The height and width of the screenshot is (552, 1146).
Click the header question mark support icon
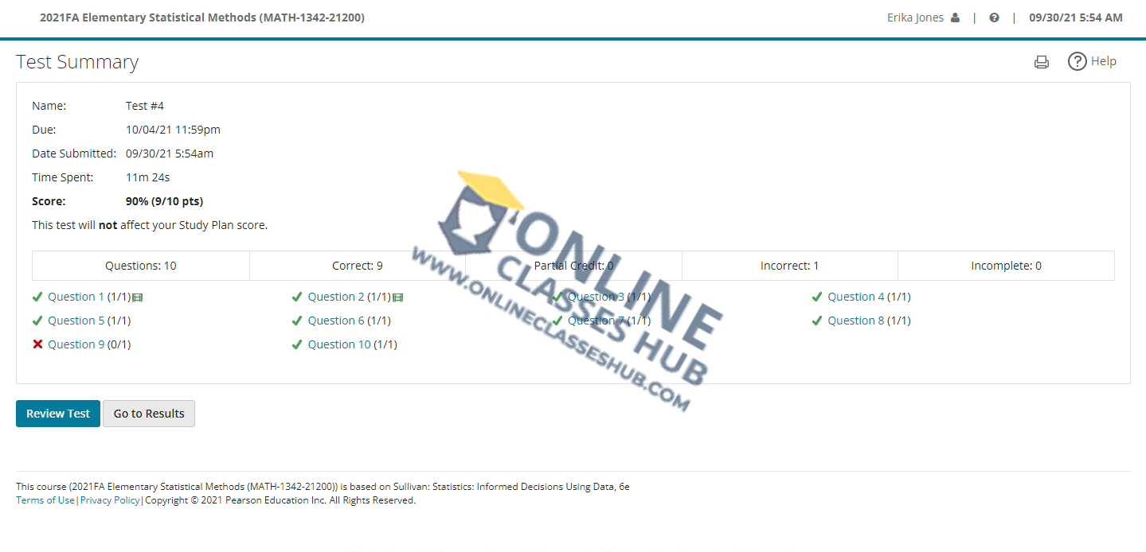[x=994, y=17]
